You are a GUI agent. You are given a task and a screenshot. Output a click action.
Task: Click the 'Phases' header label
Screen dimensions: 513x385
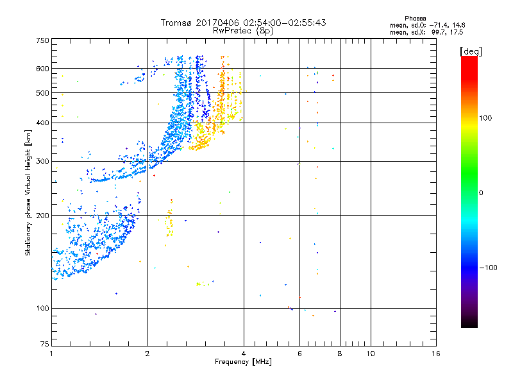pyautogui.click(x=415, y=19)
